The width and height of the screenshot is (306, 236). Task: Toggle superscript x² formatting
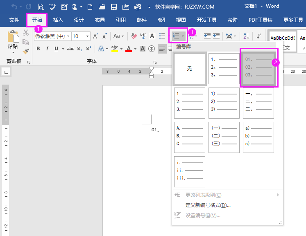(x=88, y=49)
